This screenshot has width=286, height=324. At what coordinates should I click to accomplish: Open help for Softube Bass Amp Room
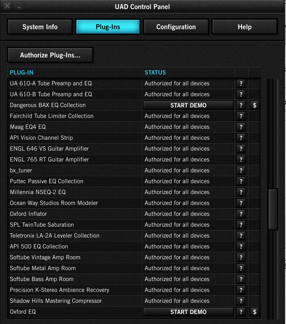(241, 279)
